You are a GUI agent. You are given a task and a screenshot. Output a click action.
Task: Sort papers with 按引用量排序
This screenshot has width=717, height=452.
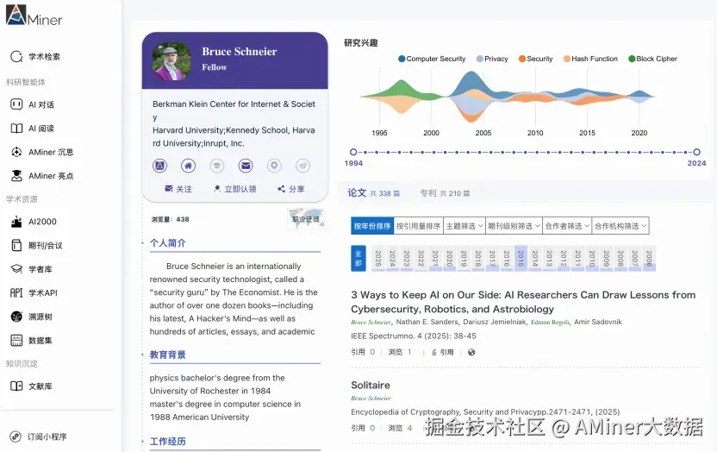click(419, 225)
